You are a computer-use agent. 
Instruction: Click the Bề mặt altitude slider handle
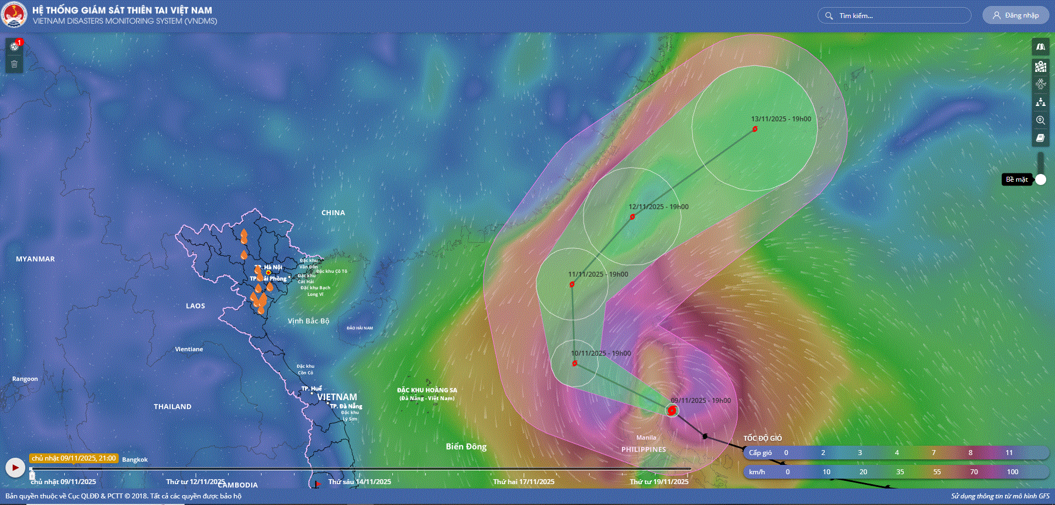pos(1041,179)
